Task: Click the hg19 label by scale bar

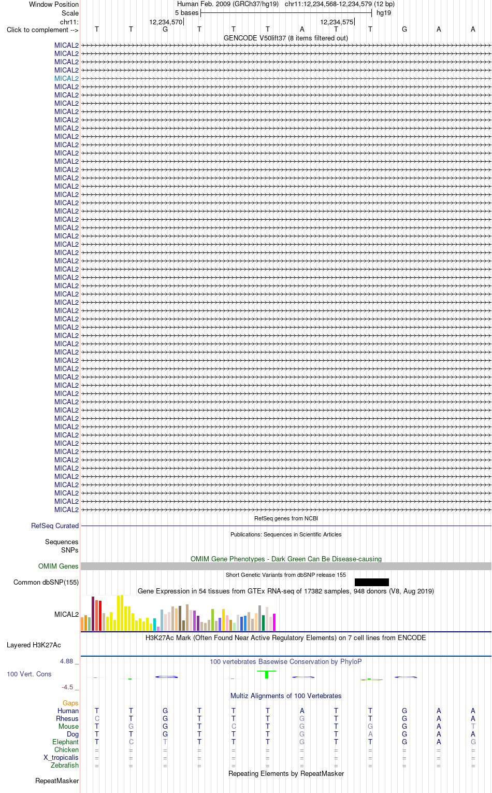Action: pos(384,13)
